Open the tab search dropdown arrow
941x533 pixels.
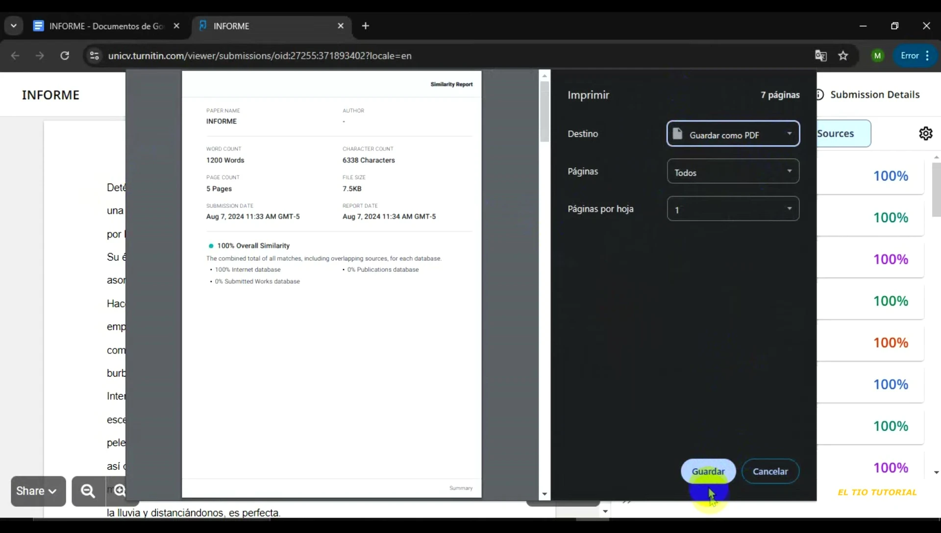click(x=14, y=26)
